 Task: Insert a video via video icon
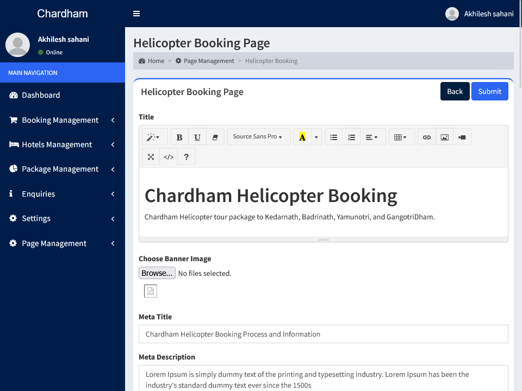tap(462, 137)
